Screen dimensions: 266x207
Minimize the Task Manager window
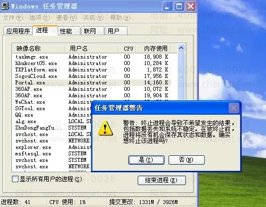[x=168, y=6]
